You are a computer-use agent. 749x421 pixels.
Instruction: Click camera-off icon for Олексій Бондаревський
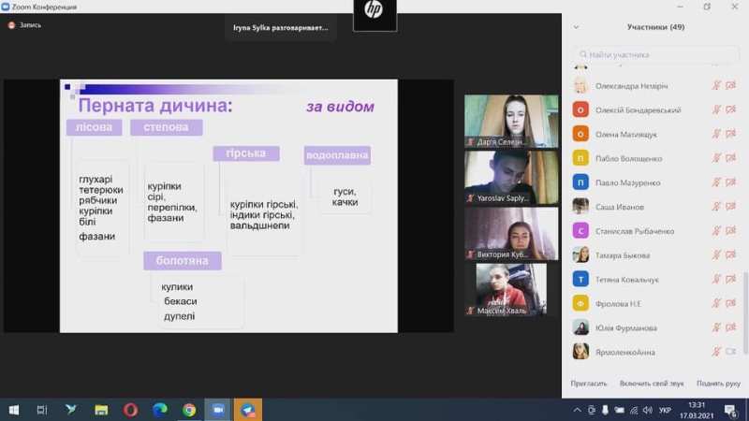pos(730,109)
